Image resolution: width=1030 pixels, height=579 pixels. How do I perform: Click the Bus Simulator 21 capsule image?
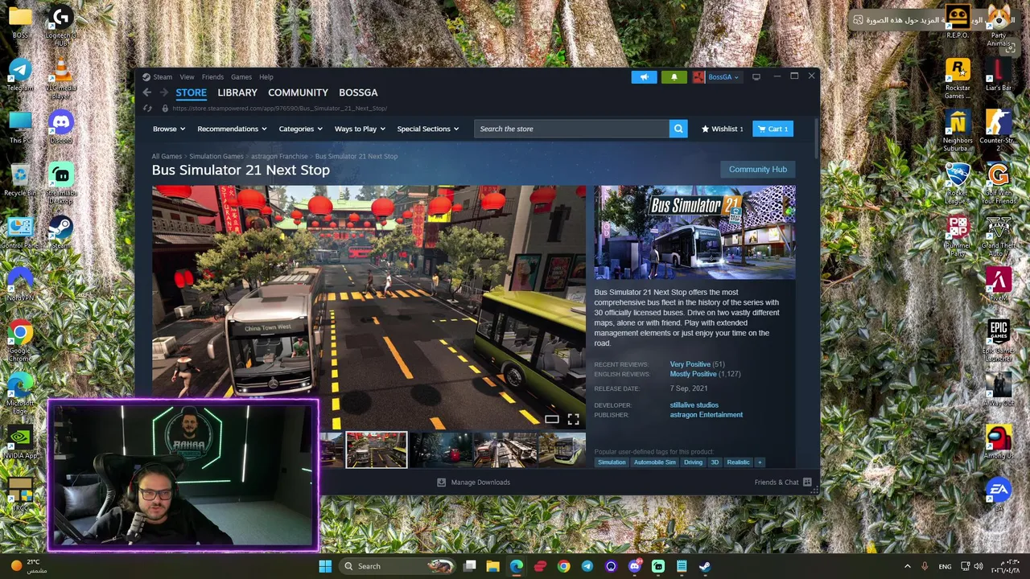point(695,232)
